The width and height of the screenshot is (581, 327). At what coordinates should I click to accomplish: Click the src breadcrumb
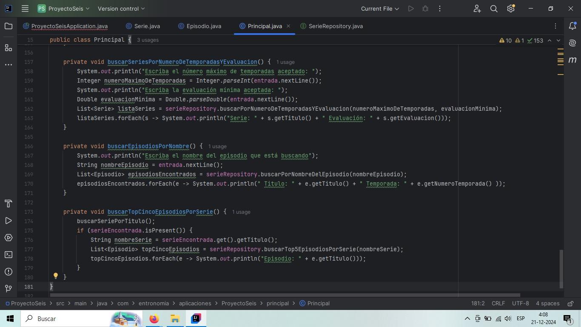(60, 304)
